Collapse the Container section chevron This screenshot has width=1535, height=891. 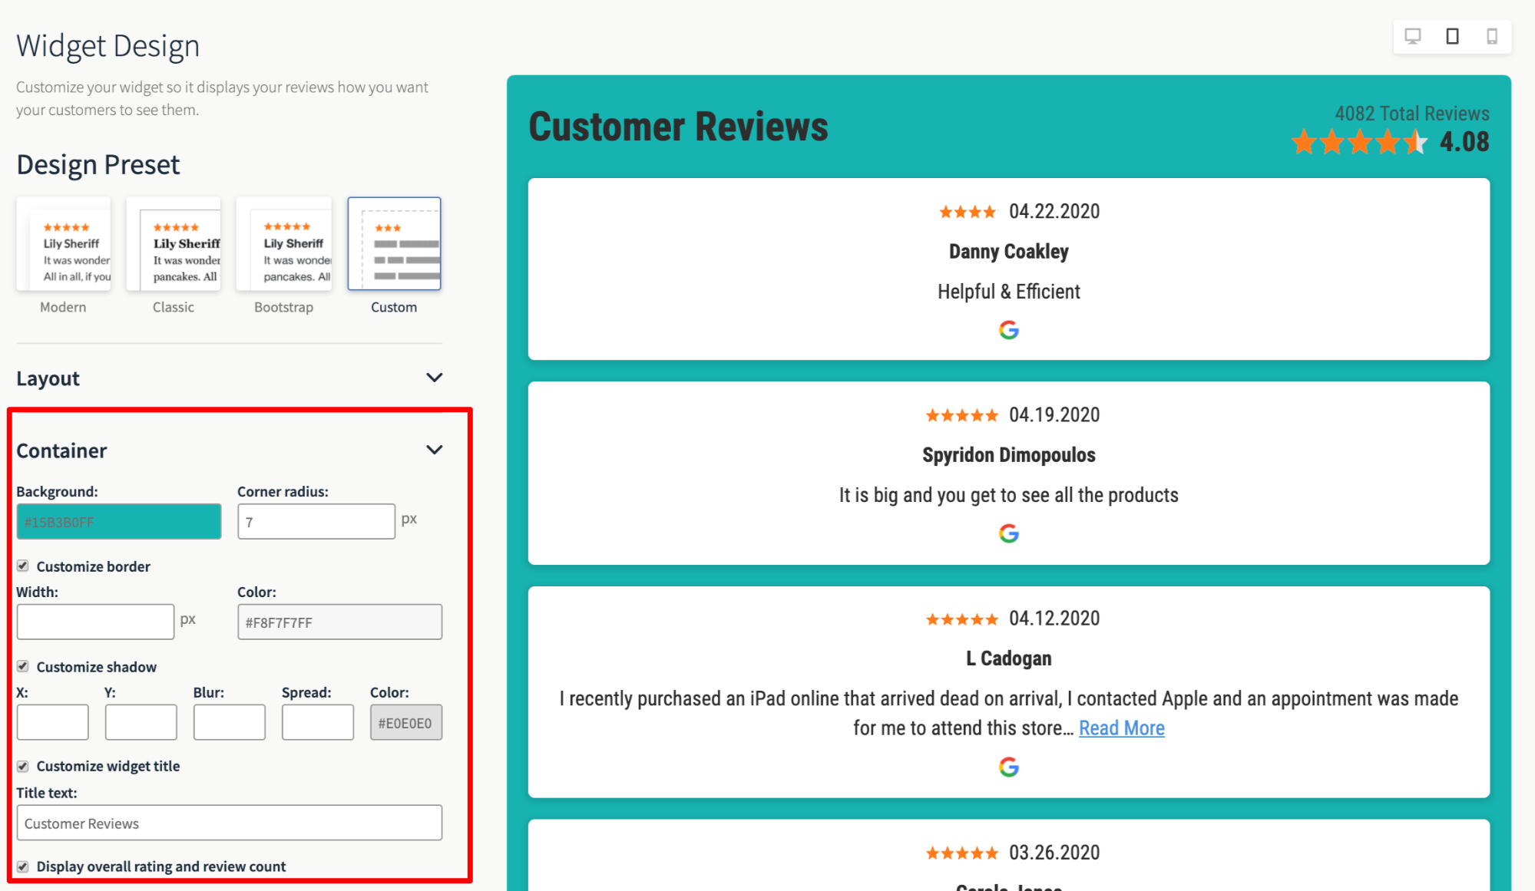point(434,450)
